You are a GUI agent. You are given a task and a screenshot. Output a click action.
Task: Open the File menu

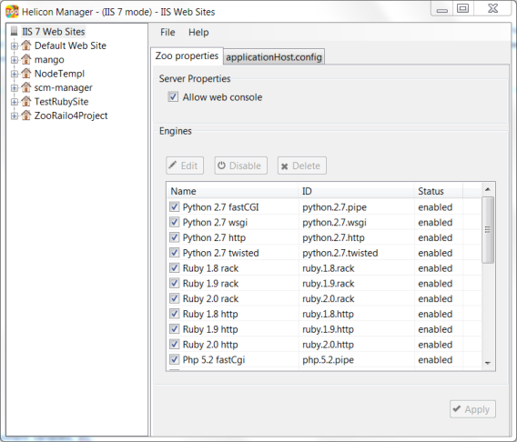pos(167,32)
